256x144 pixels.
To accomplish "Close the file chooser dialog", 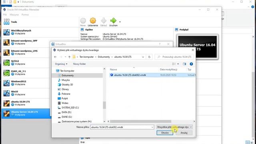I will [x=193, y=50].
